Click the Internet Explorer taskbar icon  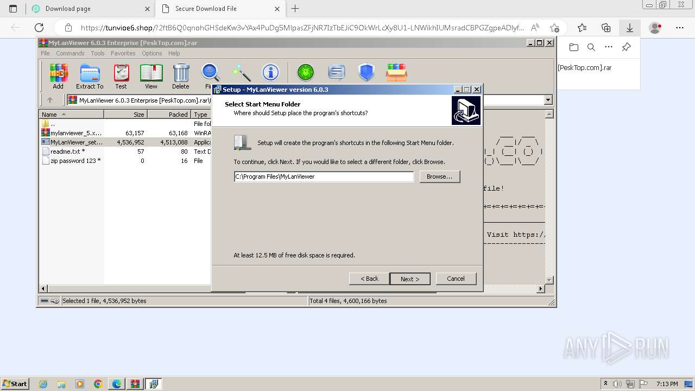(x=43, y=384)
